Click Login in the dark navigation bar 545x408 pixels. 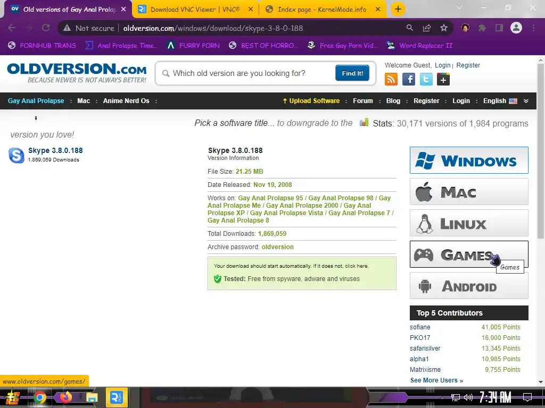461,100
